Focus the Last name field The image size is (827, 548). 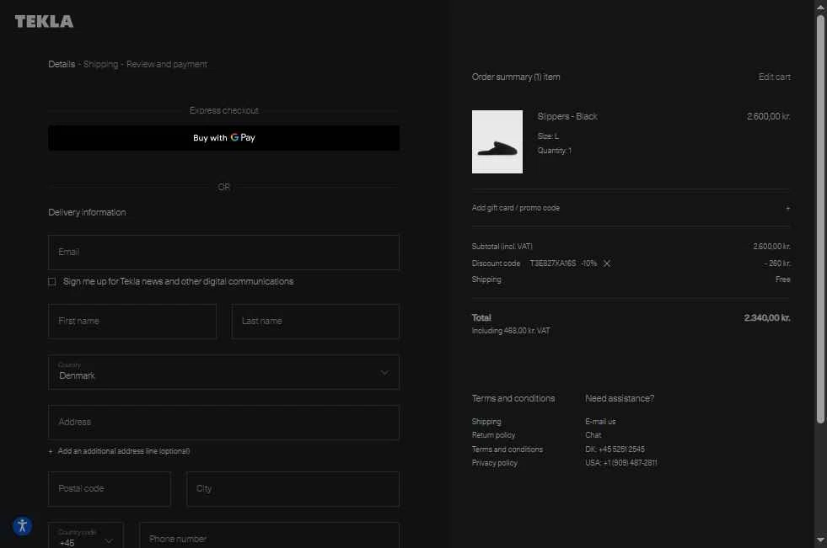click(315, 321)
